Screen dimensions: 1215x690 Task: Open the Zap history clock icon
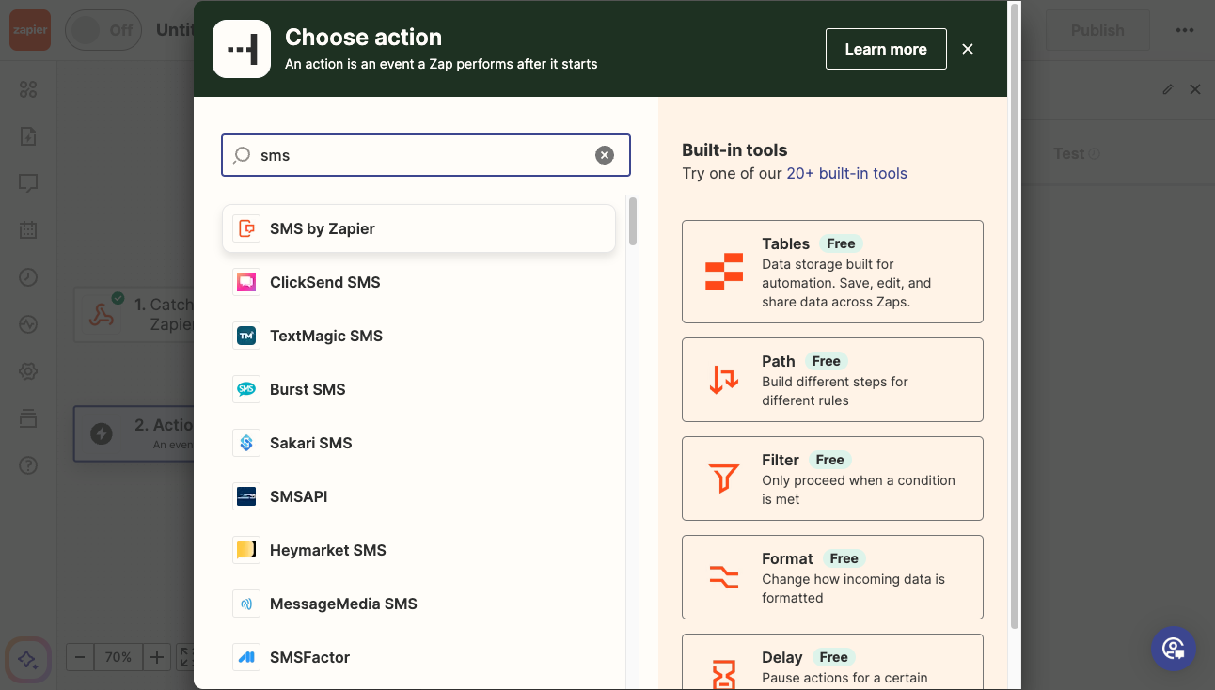click(28, 277)
